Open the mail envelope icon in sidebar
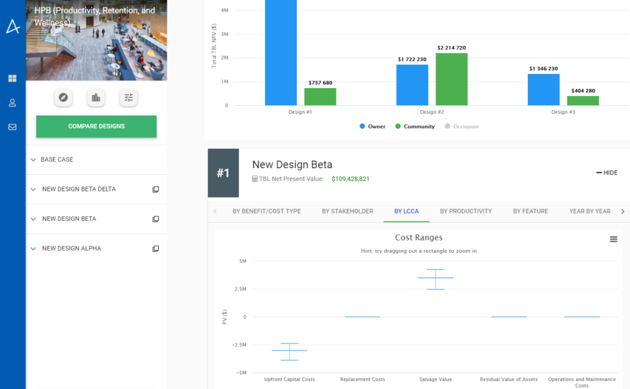Image resolution: width=630 pixels, height=389 pixels. point(12,127)
